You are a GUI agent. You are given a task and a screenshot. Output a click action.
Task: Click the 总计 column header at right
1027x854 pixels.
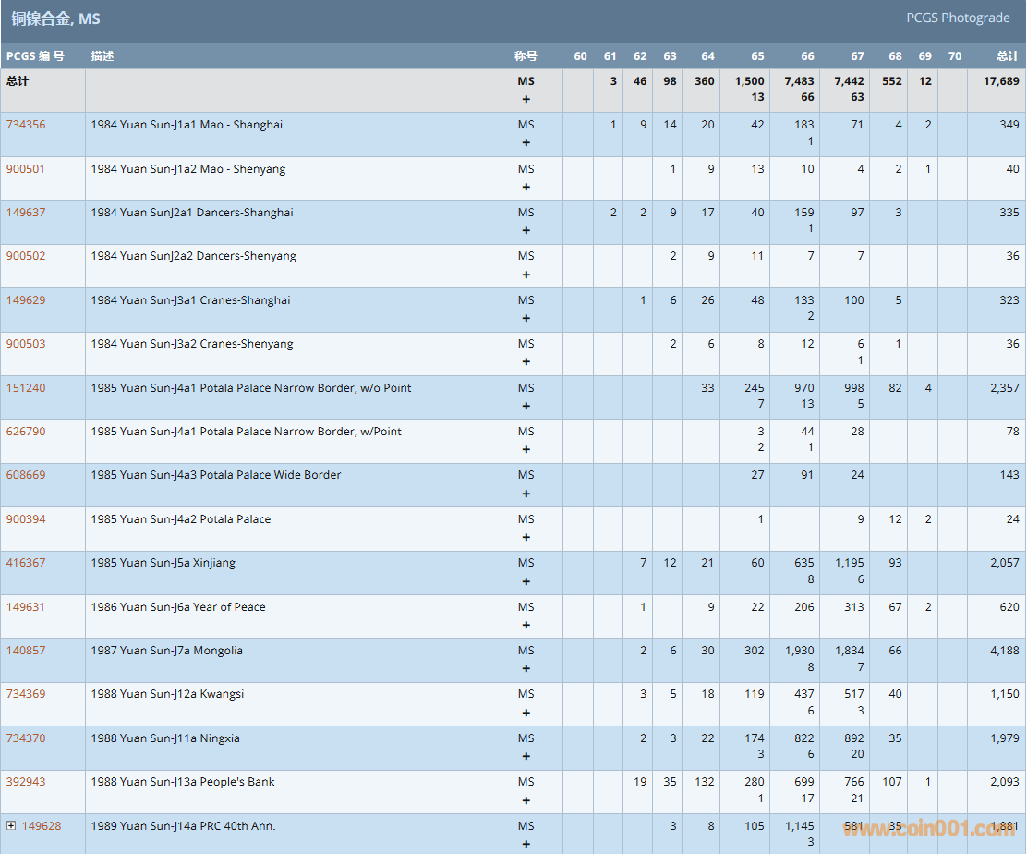[1008, 56]
